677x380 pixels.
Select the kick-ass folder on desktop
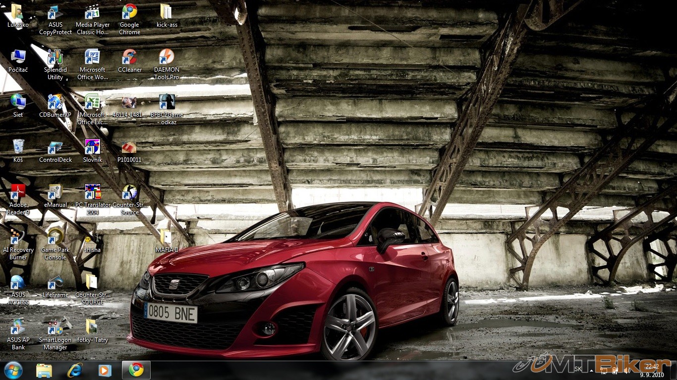pyautogui.click(x=167, y=13)
